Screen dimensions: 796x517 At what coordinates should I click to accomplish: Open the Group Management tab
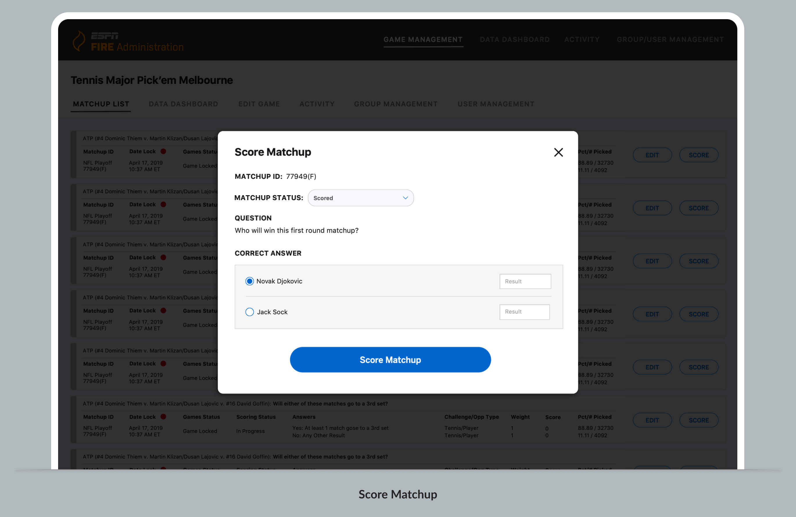click(396, 104)
